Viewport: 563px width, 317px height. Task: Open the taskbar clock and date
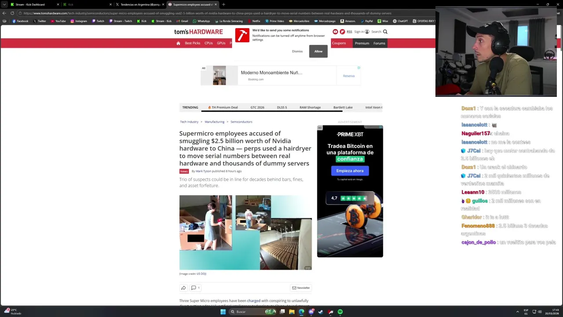tap(552, 312)
